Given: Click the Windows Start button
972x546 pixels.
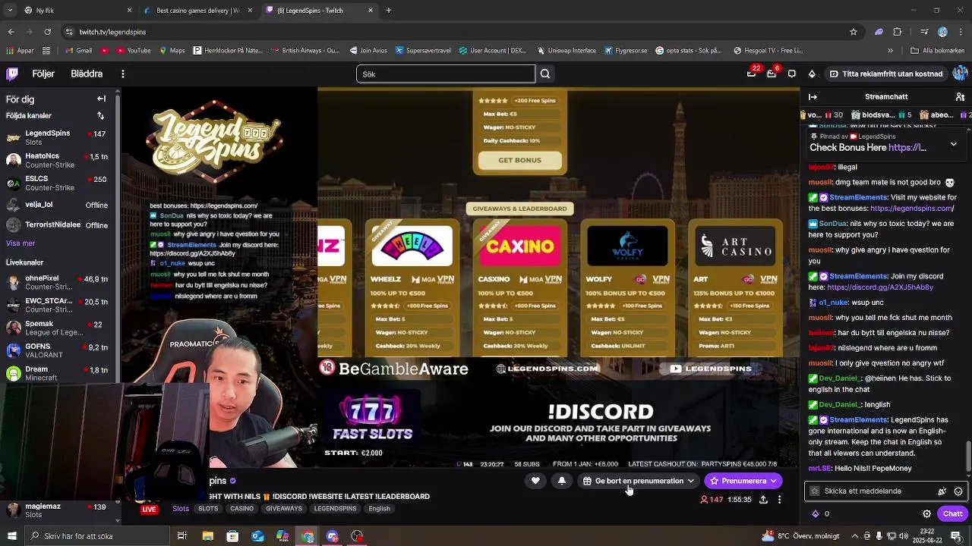Looking at the screenshot, I should click(x=11, y=536).
